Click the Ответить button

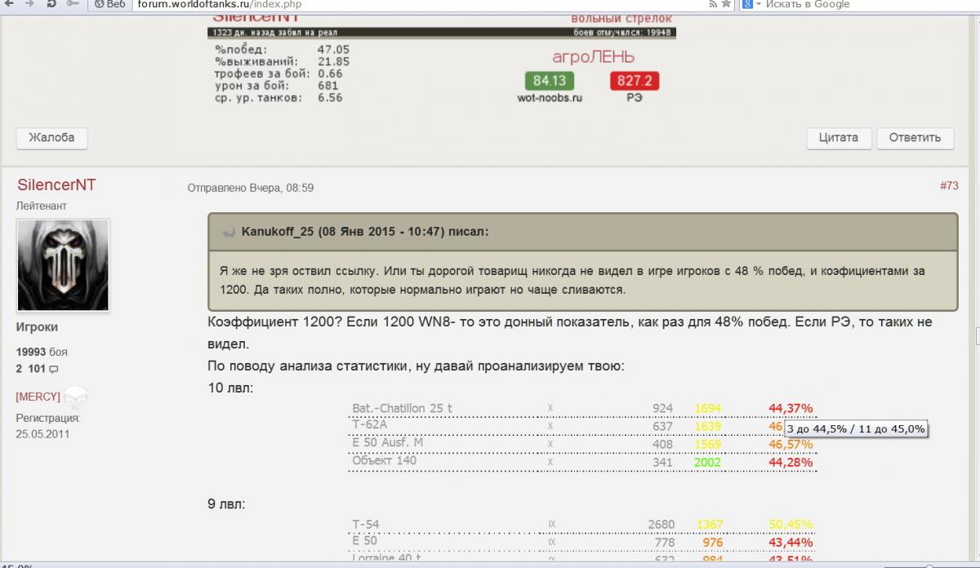click(x=915, y=137)
